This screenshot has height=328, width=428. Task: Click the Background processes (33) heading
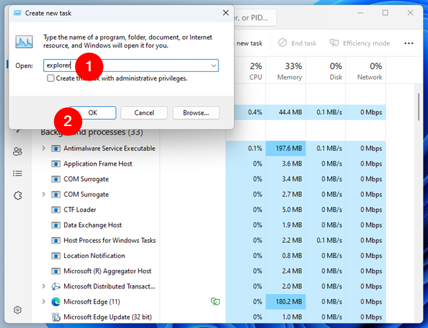[92, 132]
